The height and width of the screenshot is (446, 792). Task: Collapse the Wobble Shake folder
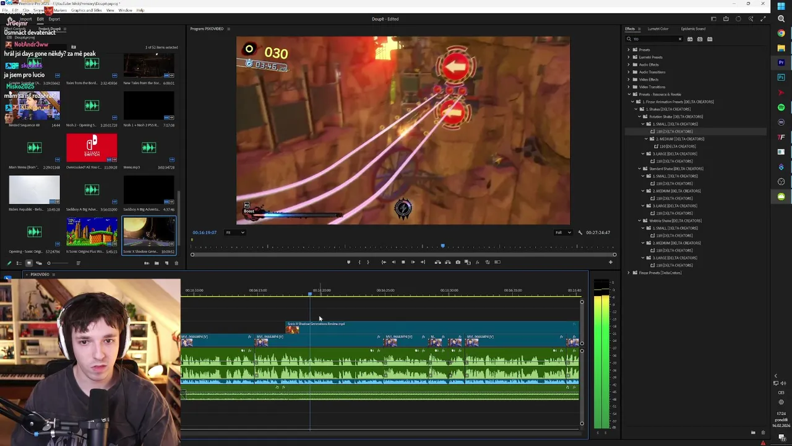coord(640,221)
